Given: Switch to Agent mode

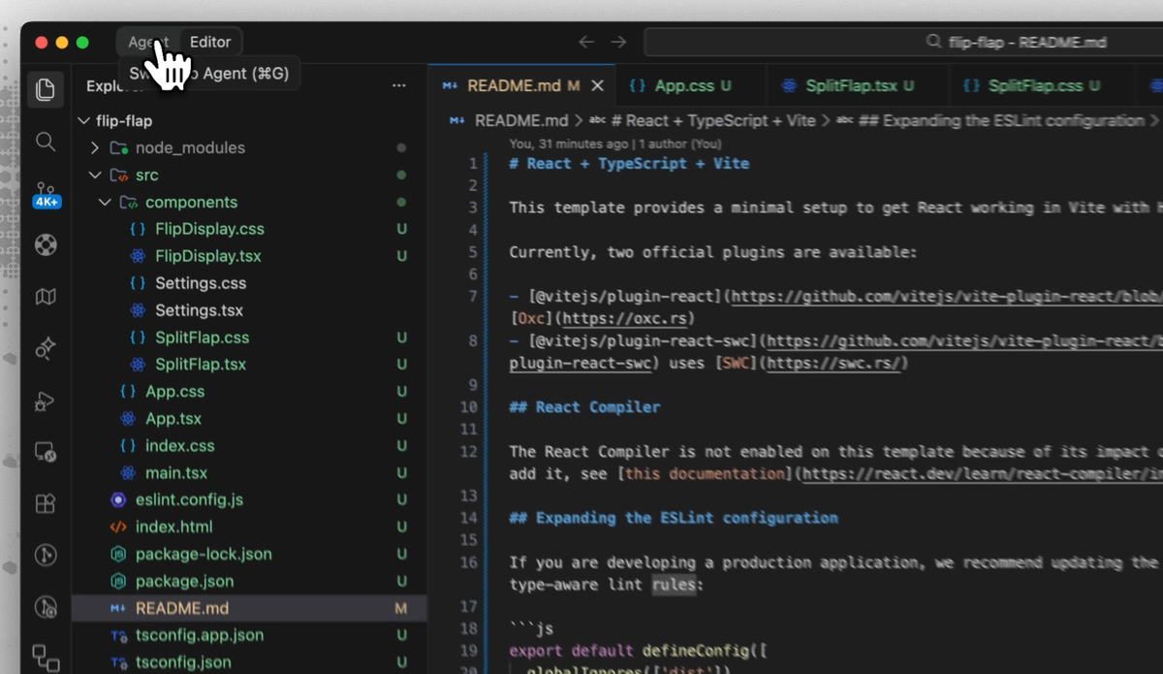Looking at the screenshot, I should click(x=148, y=42).
